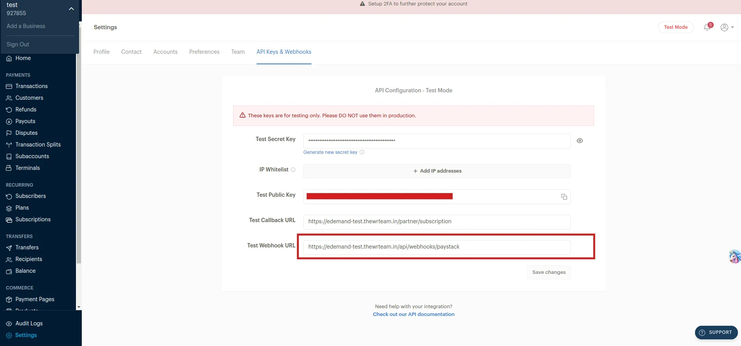Image resolution: width=741 pixels, height=346 pixels.
Task: Click Sign Out
Action: click(x=18, y=44)
